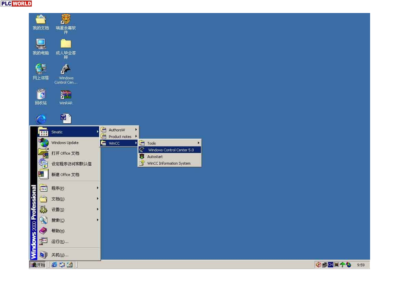Image resolution: width=399 pixels, height=282 pixels.
Task: Click the gray window tray icon beside CH
Action: point(337,265)
